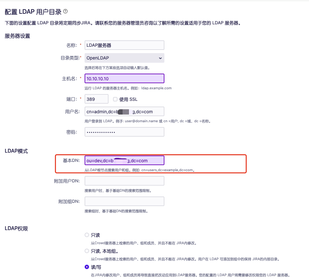Click the help icon beside the page title
The image size is (309, 280).
[65, 12]
